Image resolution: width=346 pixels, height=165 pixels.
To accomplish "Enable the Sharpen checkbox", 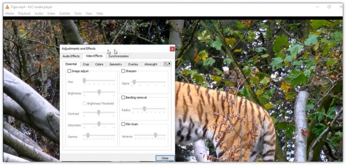I will click(x=123, y=71).
